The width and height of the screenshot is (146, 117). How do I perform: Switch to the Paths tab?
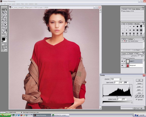(137, 53)
